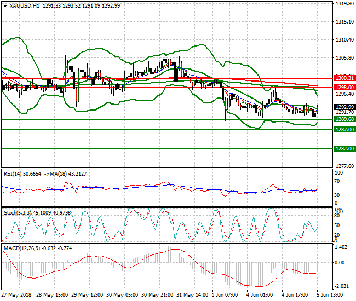Click the 1310.40 price scale label
This screenshot has height=301, width=356.
[x=344, y=40]
